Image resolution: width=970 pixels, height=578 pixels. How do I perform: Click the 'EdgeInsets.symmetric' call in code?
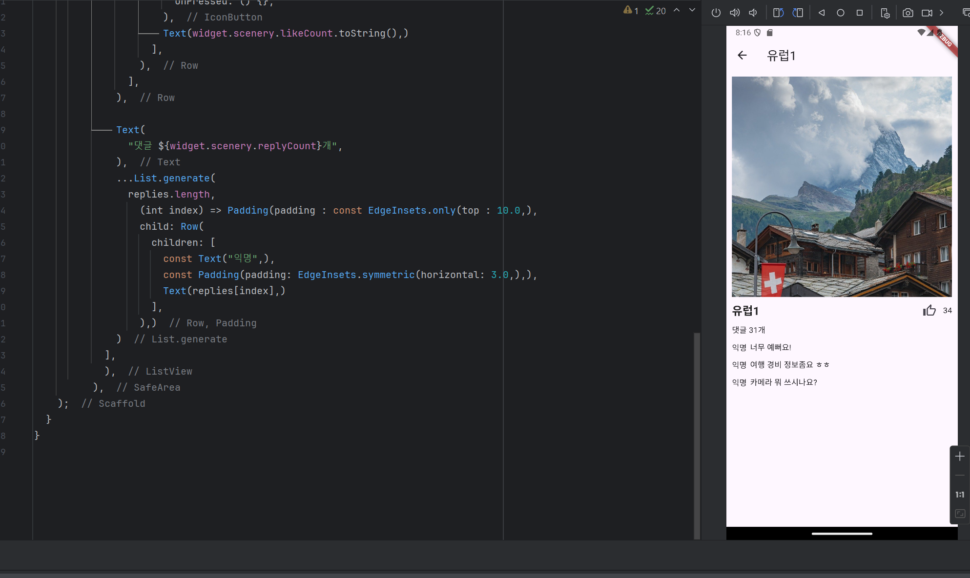(356, 275)
